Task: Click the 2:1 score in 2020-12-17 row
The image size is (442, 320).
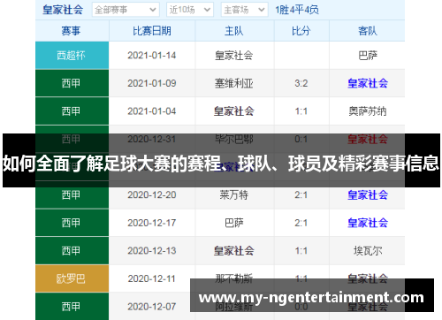Action: click(x=301, y=223)
